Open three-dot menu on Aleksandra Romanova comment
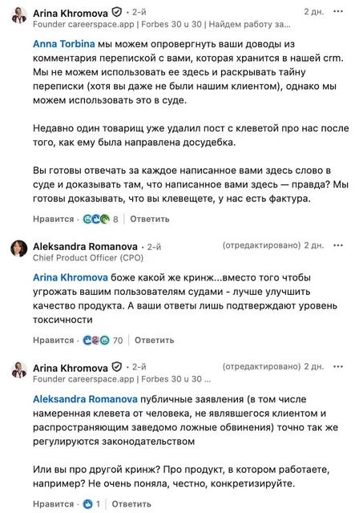The height and width of the screenshot is (513, 359). 337,245
